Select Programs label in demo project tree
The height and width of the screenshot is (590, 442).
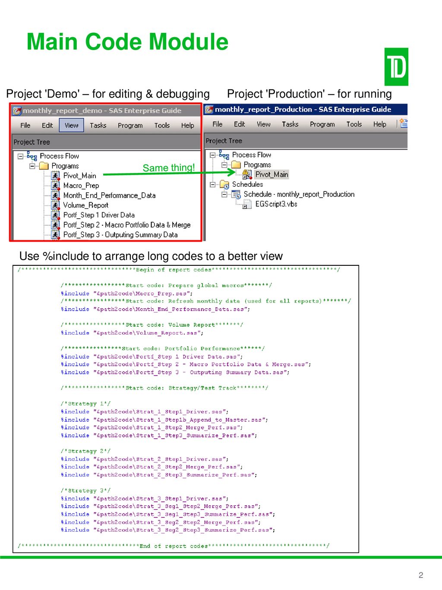(x=65, y=166)
